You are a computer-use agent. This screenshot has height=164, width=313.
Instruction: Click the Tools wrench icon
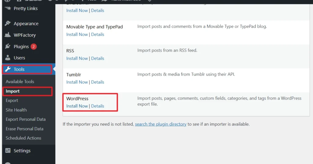click(x=8, y=69)
